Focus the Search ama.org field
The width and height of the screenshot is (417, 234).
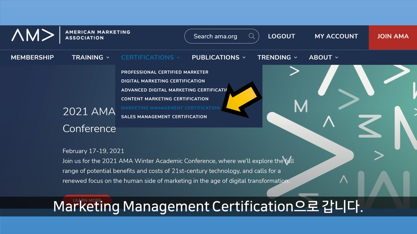pos(222,36)
